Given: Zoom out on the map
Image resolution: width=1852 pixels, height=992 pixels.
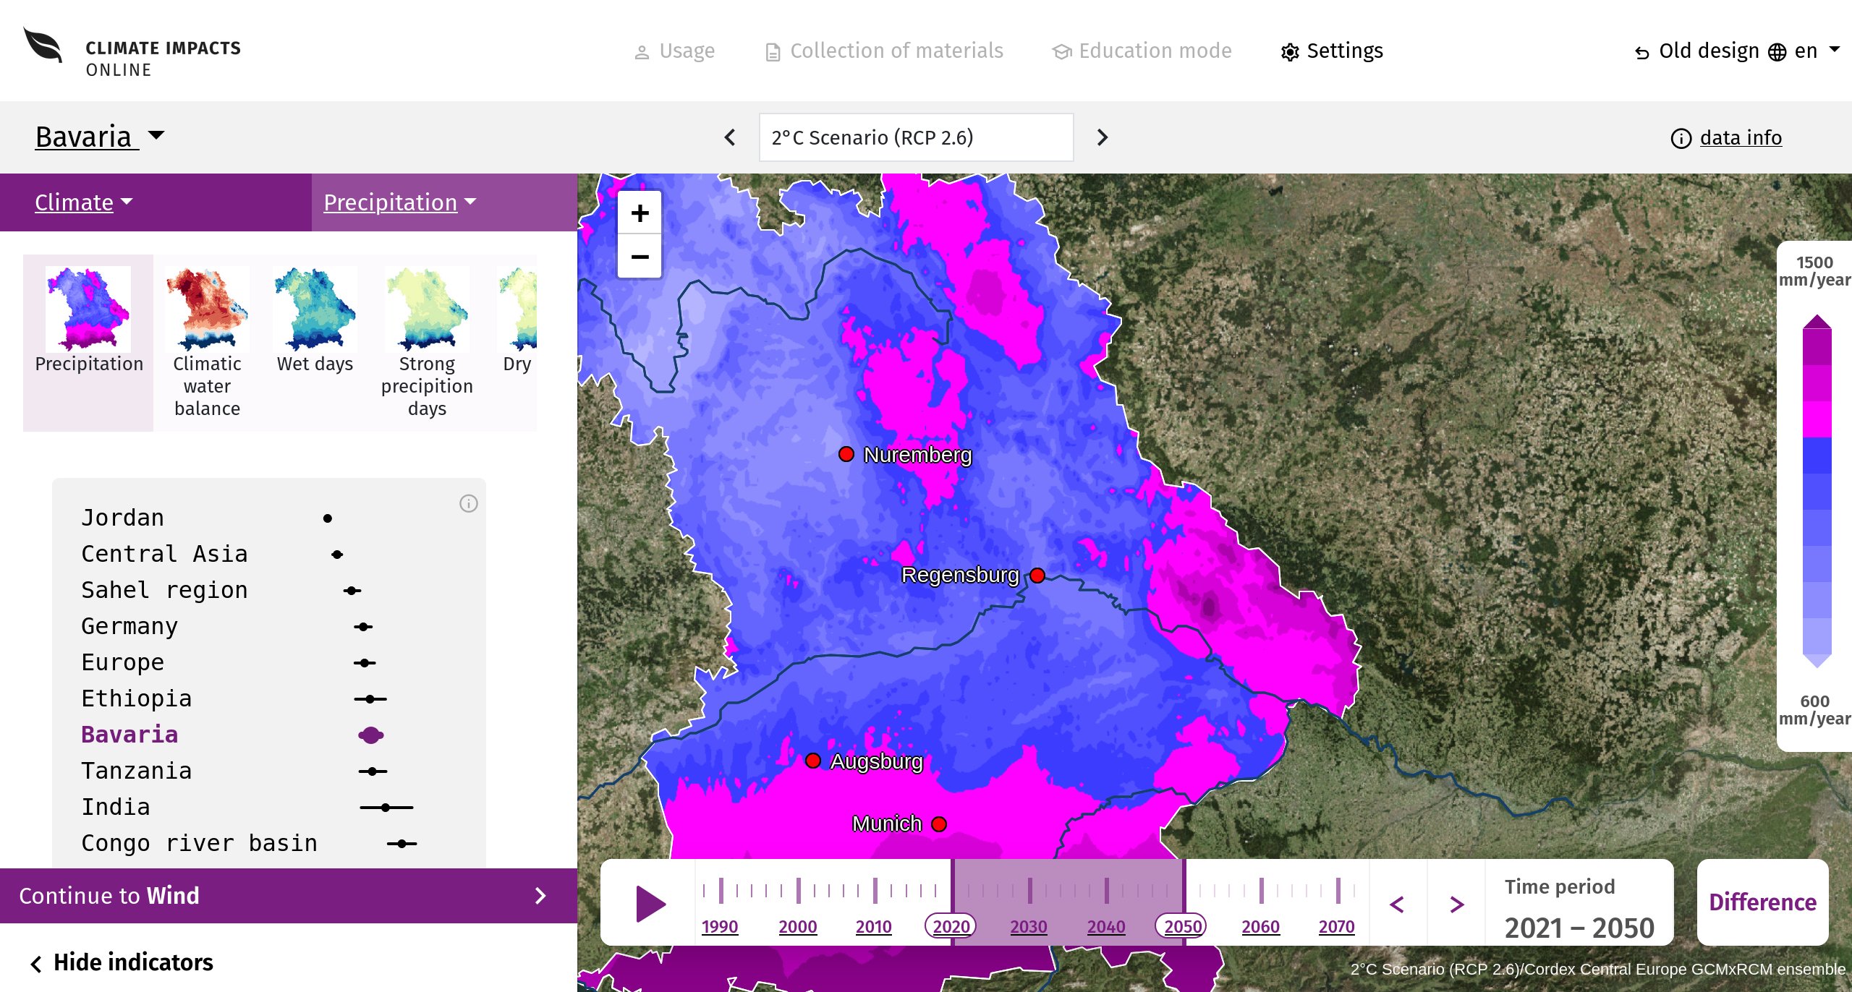Looking at the screenshot, I should [x=640, y=257].
